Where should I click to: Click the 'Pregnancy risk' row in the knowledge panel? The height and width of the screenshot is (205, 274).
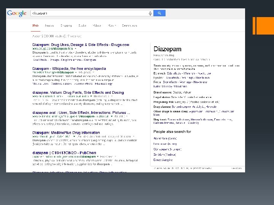[186, 102]
